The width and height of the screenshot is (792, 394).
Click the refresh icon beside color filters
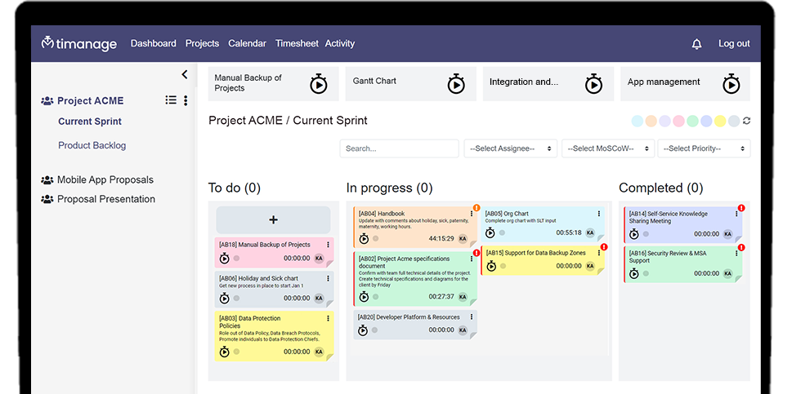(746, 121)
